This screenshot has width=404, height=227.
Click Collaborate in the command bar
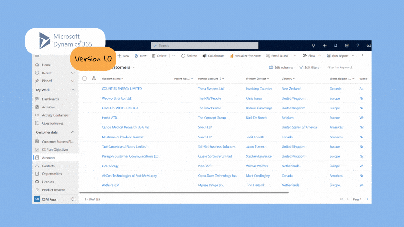pos(213,56)
